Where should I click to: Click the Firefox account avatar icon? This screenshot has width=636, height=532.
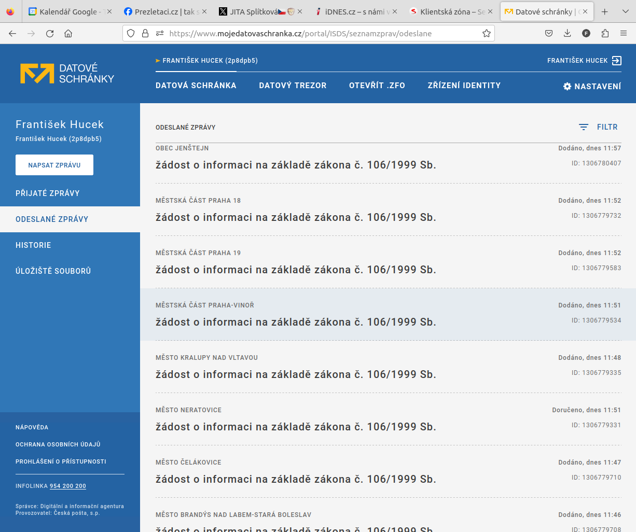(x=586, y=33)
